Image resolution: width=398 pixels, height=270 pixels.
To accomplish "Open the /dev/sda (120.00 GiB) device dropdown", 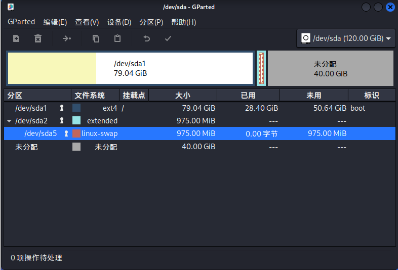I will tap(346, 38).
